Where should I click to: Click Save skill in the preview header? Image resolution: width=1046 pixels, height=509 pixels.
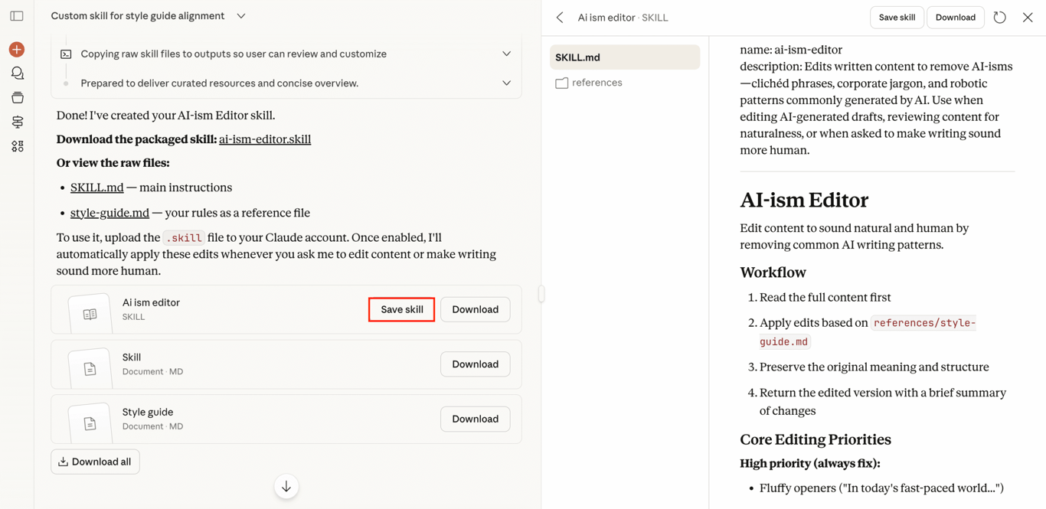coord(896,17)
